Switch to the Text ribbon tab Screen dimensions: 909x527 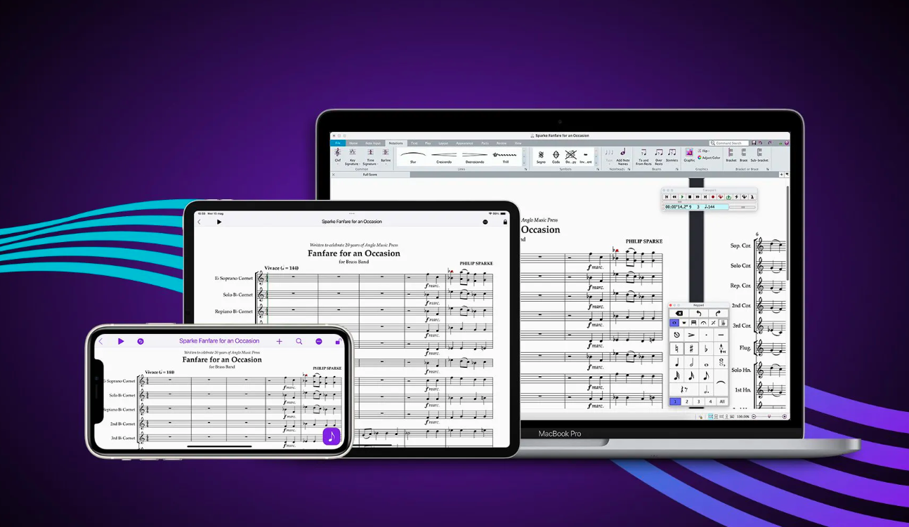(x=414, y=143)
